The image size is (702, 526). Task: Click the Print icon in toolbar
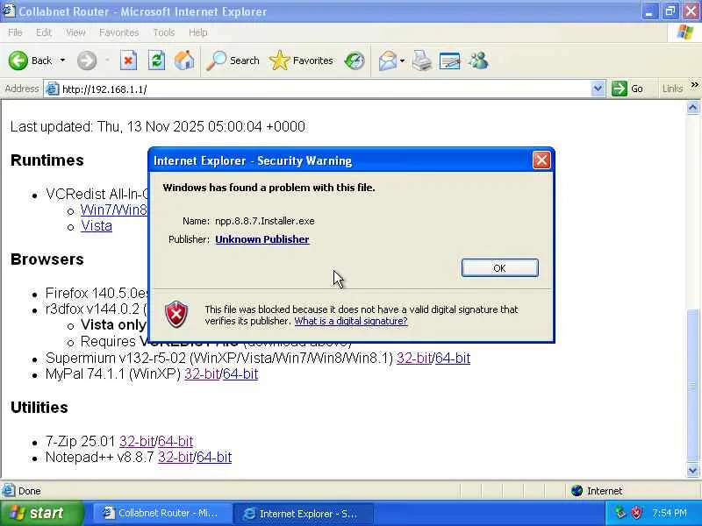[x=422, y=60]
